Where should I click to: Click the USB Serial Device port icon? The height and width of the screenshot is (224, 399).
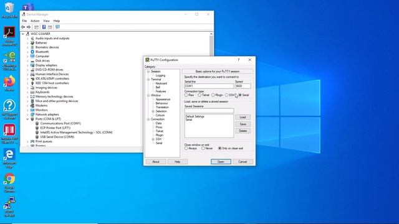point(37,137)
